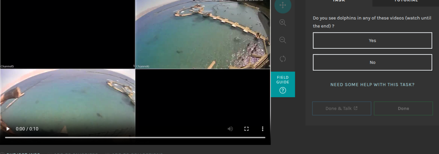This screenshot has height=154, width=439.
Task: Play the video with the play button
Action: pos(8,129)
